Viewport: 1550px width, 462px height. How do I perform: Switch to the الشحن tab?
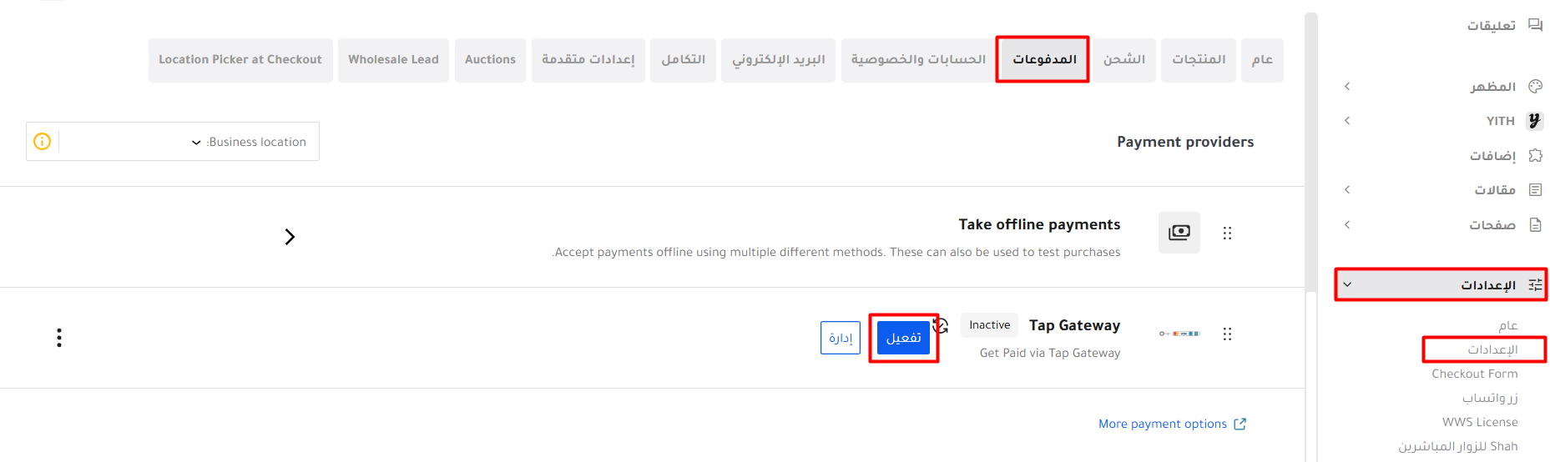point(1123,60)
